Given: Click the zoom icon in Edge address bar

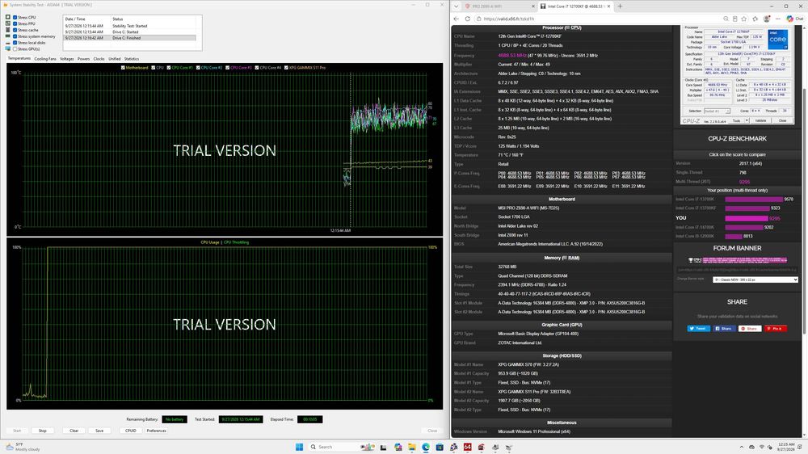Looking at the screenshot, I should tap(726, 19).
